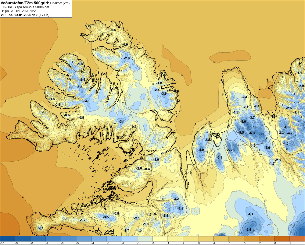Click the '2.2' temperature value on the map

74,209
